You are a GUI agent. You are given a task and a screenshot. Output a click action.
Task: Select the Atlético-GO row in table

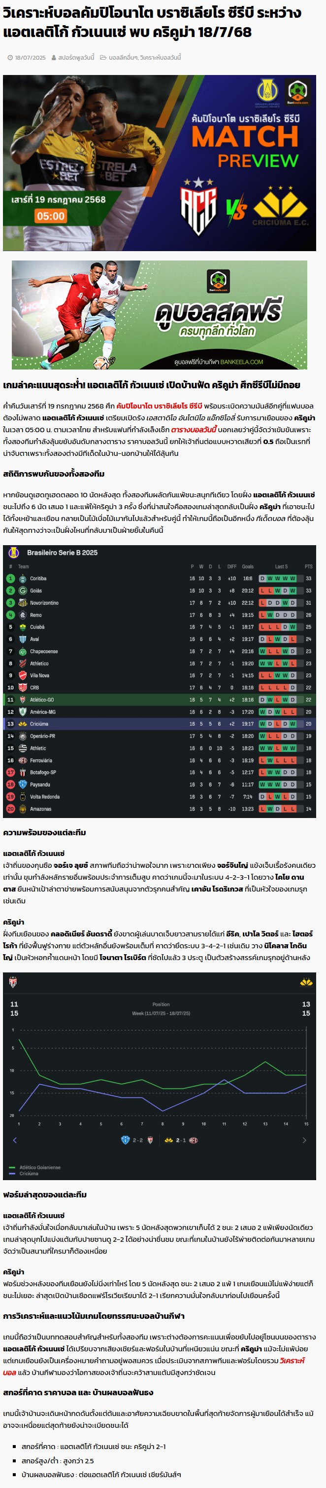159,700
